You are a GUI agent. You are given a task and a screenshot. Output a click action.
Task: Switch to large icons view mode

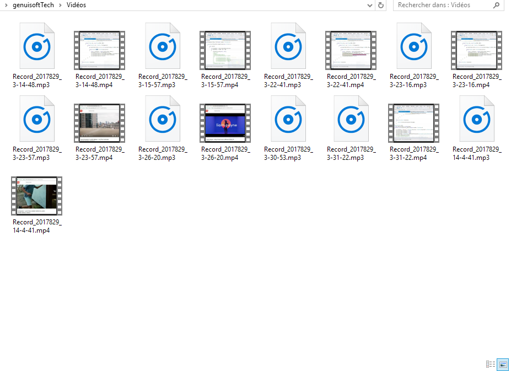pyautogui.click(x=502, y=364)
